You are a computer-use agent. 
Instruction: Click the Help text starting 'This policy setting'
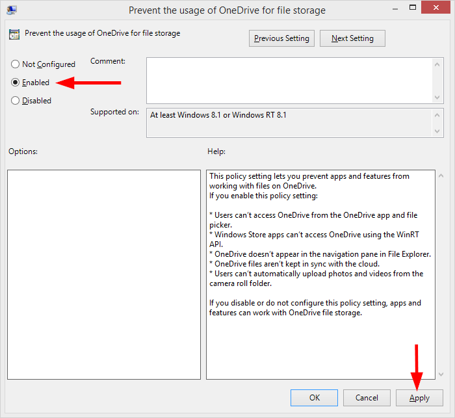pos(309,181)
